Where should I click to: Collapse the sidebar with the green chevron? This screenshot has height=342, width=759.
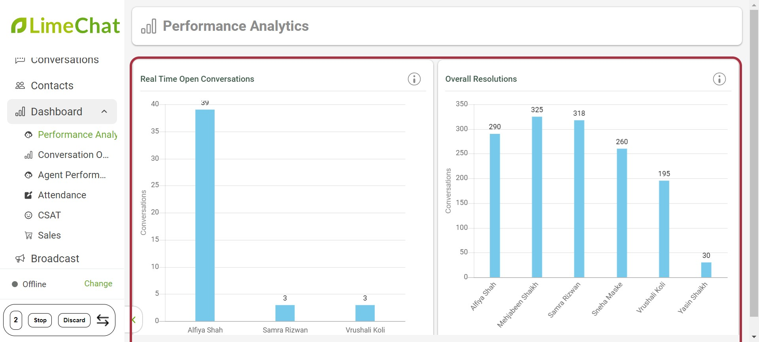click(134, 320)
